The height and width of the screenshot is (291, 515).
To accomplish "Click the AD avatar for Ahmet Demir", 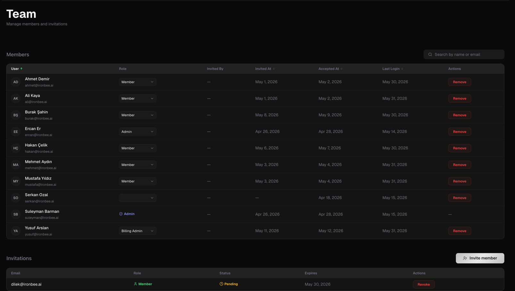I will coord(16,82).
